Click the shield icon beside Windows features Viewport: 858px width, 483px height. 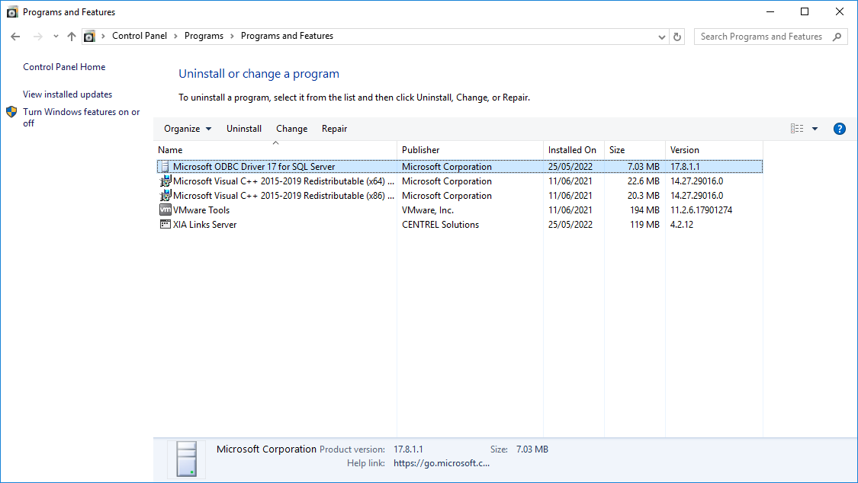(x=11, y=112)
